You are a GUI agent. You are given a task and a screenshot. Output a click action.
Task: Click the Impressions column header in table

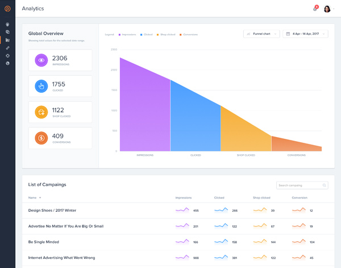(x=184, y=197)
